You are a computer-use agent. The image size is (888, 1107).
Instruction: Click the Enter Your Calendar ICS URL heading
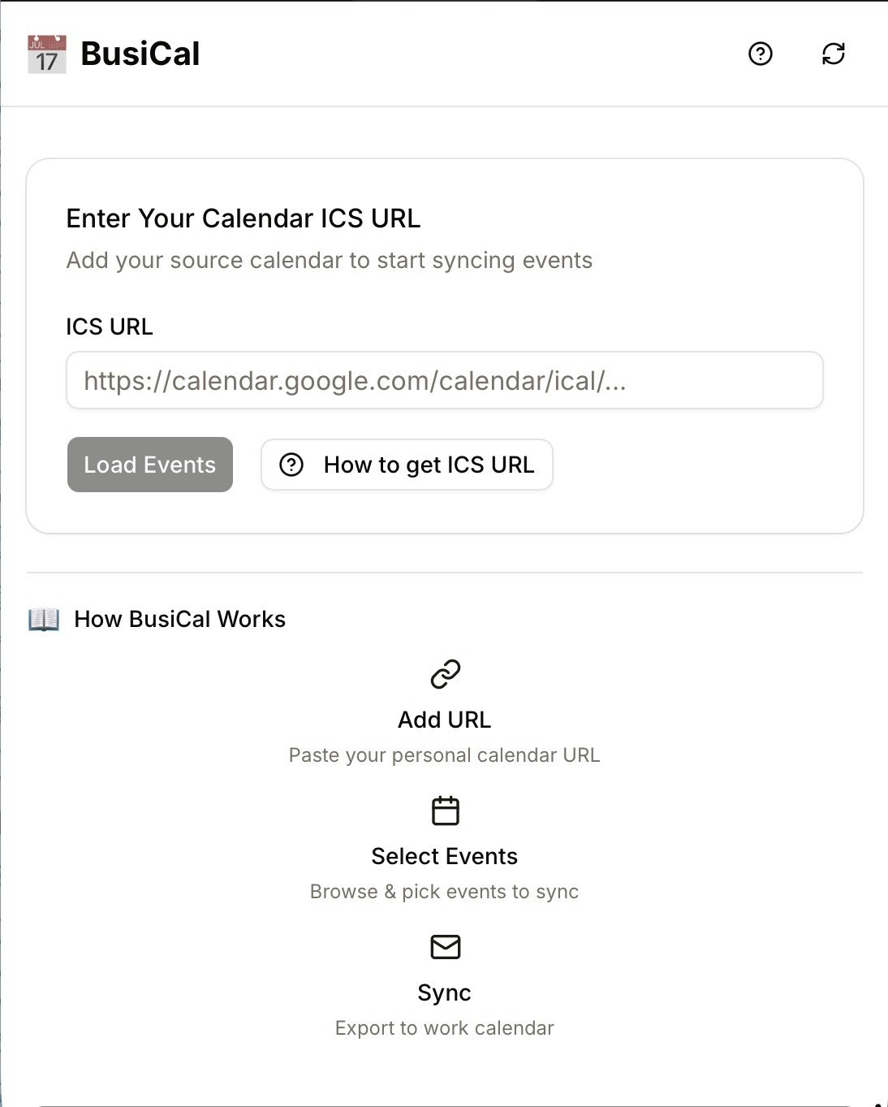(x=243, y=218)
